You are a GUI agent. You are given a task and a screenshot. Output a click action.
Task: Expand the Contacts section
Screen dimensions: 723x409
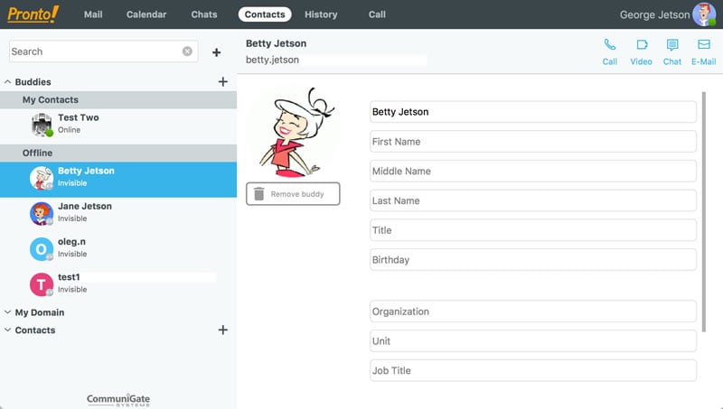(x=8, y=330)
